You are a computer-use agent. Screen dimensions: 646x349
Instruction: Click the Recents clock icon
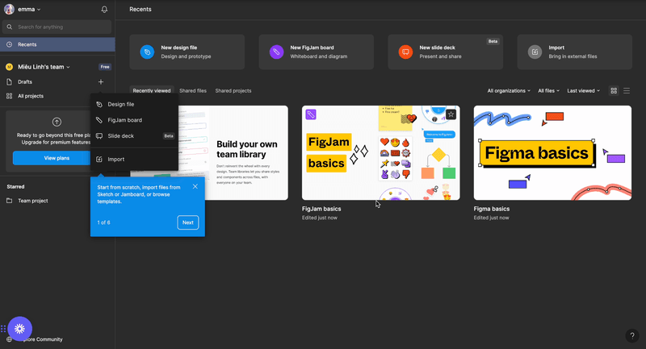click(x=9, y=44)
